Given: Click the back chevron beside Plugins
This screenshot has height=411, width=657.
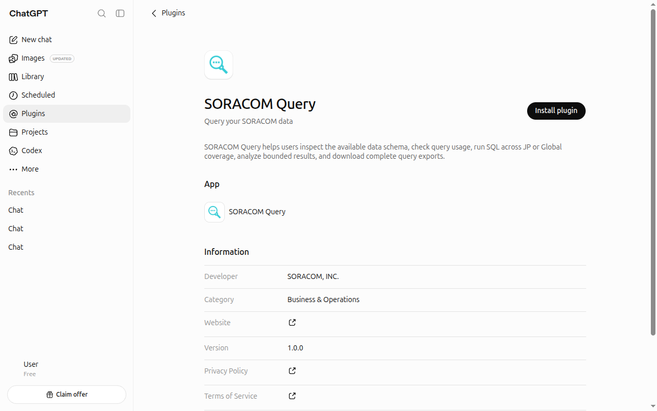Looking at the screenshot, I should 153,13.
